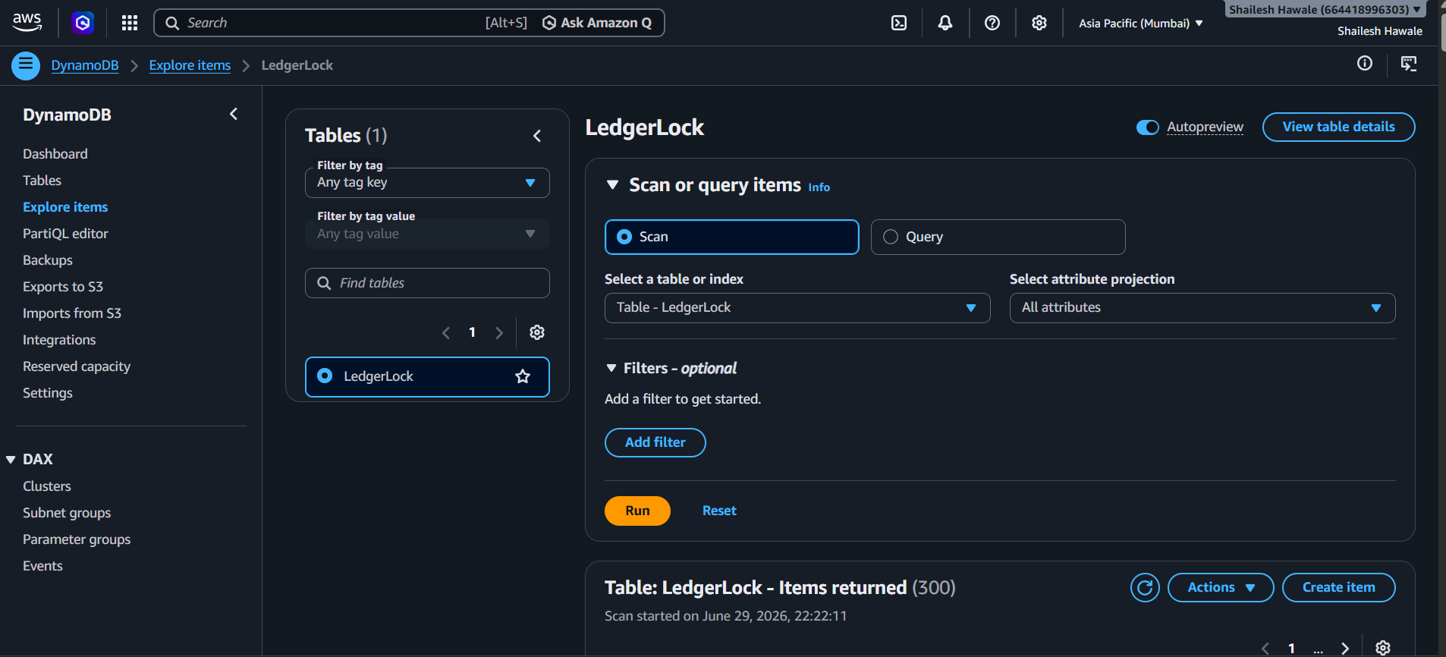This screenshot has height=657, width=1446.
Task: Open table list preferences gear
Action: 537,332
